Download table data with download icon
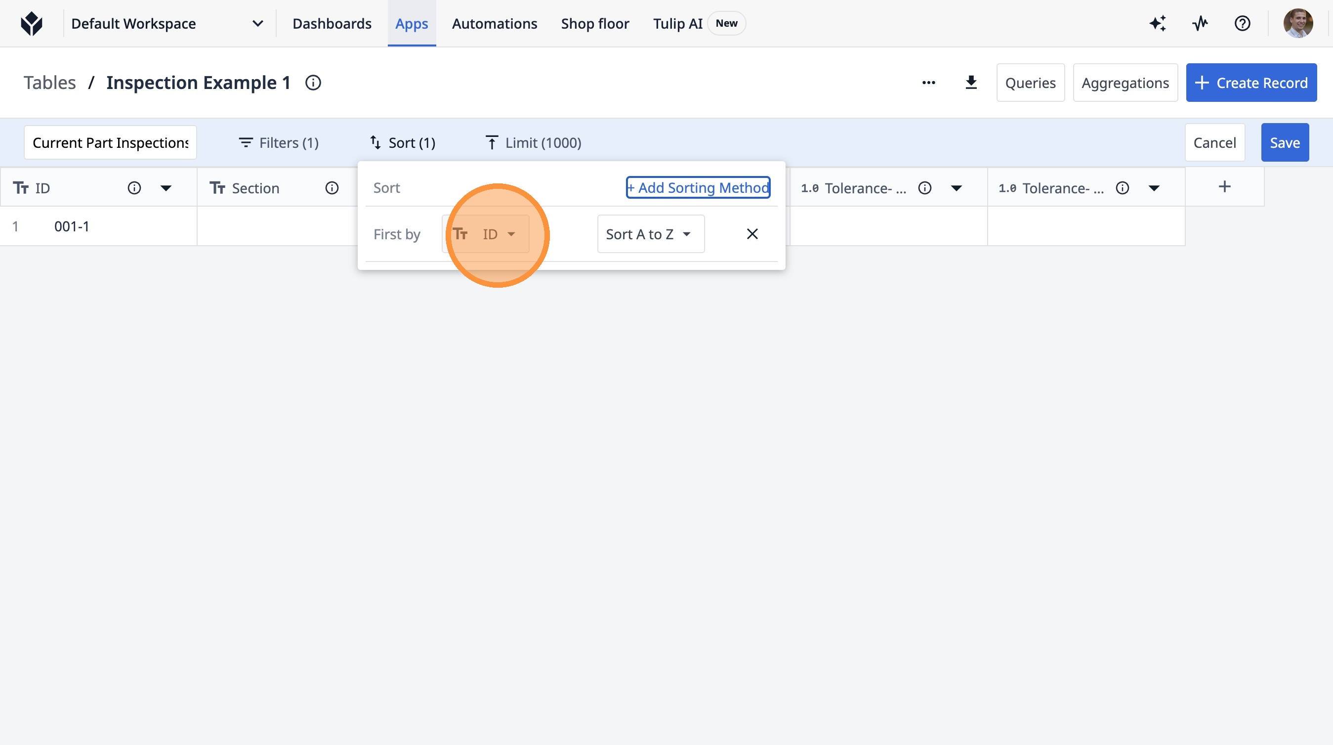 971,83
